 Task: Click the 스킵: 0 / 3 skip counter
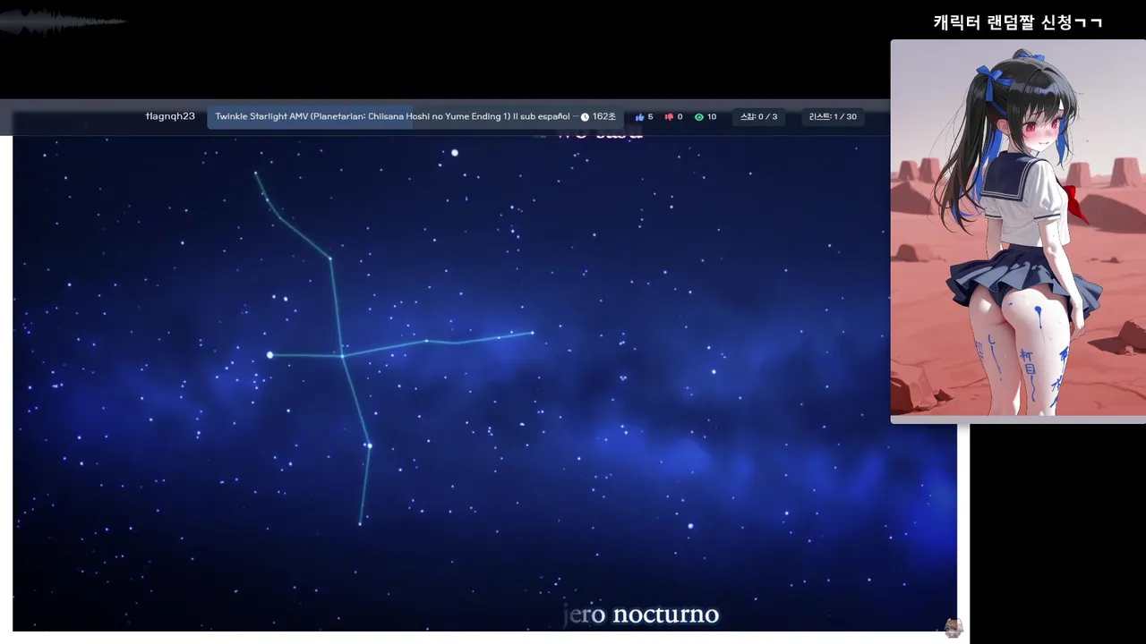click(x=758, y=117)
